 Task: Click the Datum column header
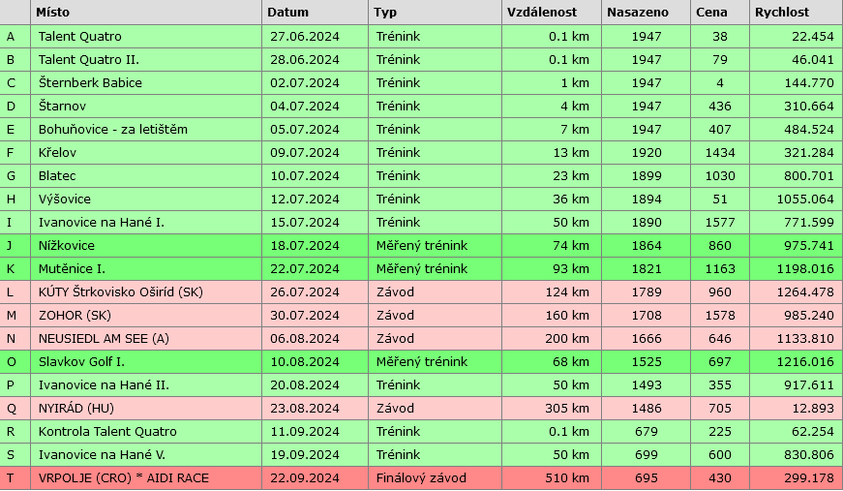click(x=287, y=13)
